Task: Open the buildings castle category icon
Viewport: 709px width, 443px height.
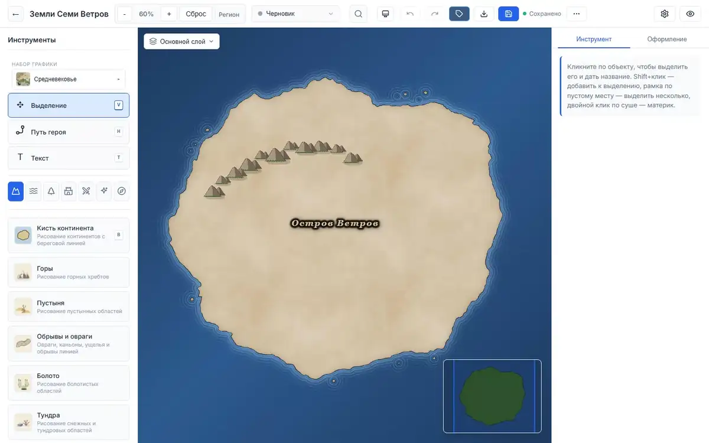Action: click(x=69, y=191)
